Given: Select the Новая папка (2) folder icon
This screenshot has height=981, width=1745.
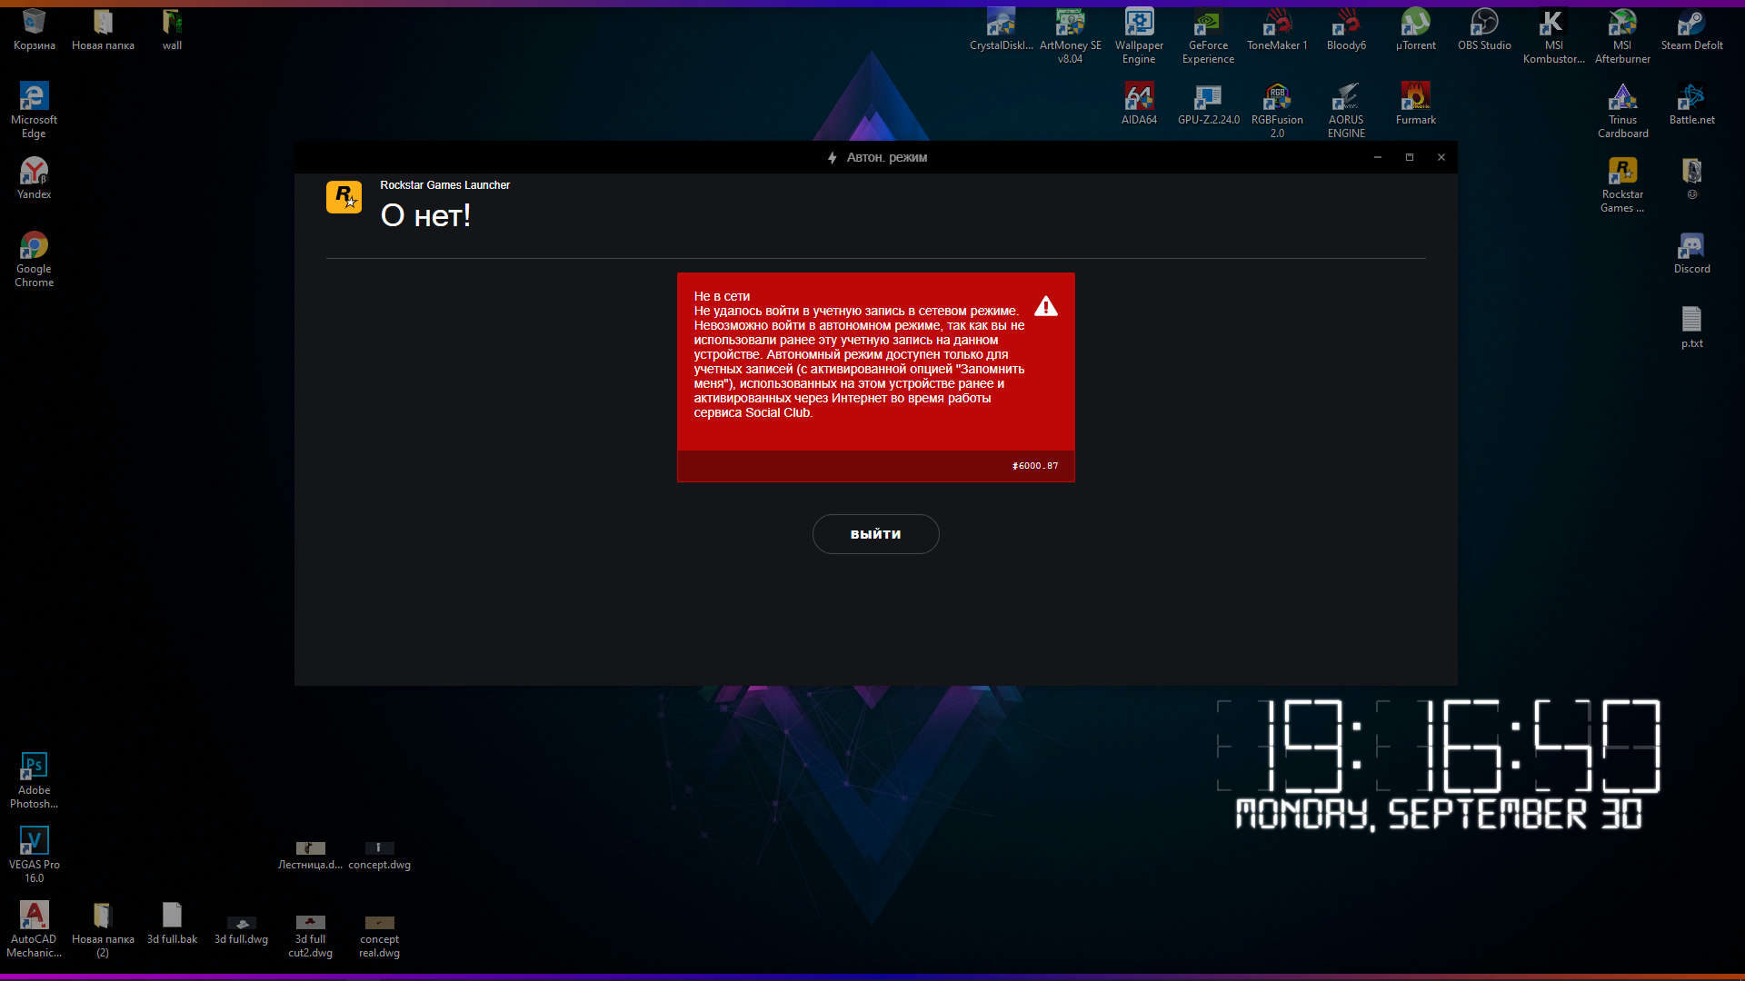Looking at the screenshot, I should click(x=103, y=929).
